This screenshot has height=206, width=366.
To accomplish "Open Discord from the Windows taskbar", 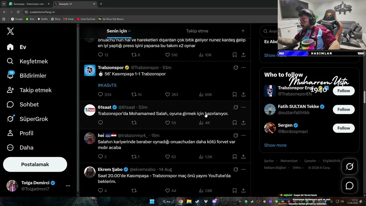I will click(214, 201).
